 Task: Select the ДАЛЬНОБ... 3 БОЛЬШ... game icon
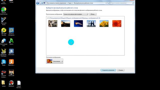coord(4,53)
